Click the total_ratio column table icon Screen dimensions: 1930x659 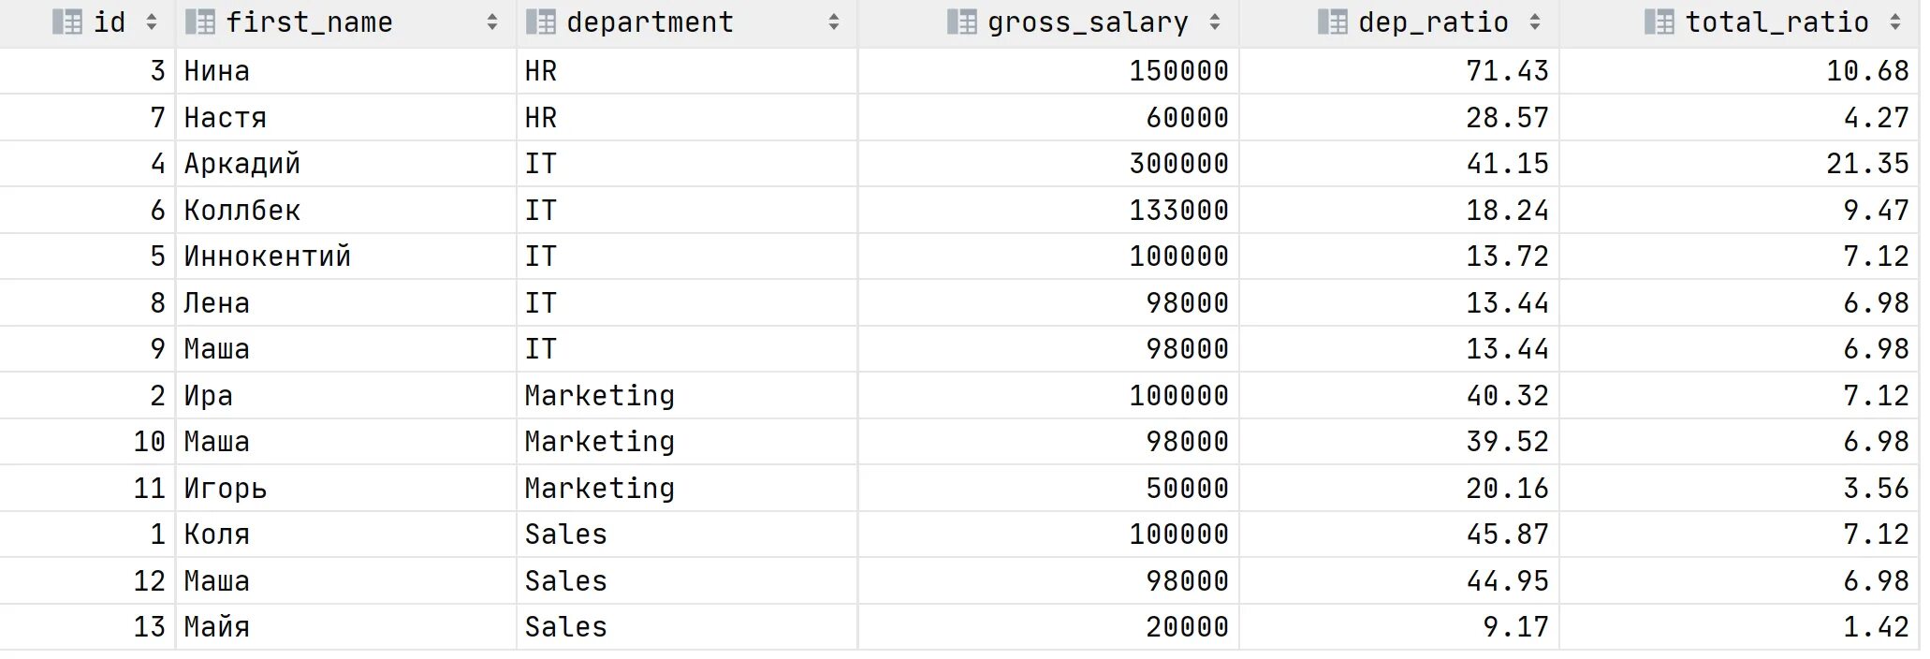(x=1660, y=22)
